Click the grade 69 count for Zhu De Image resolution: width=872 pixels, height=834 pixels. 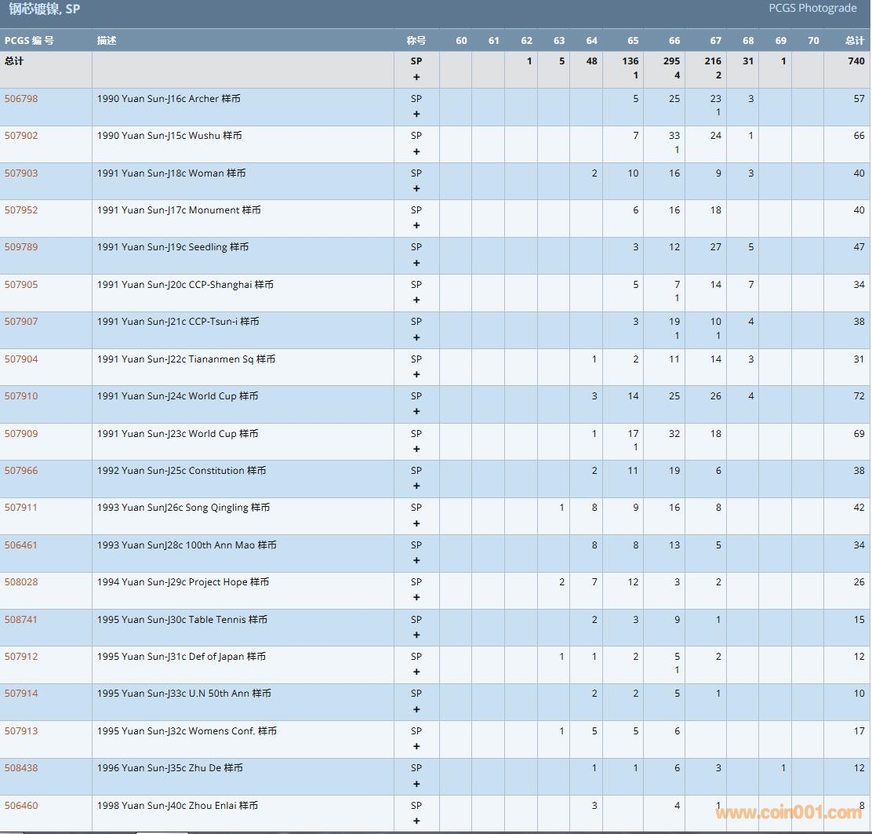[783, 769]
